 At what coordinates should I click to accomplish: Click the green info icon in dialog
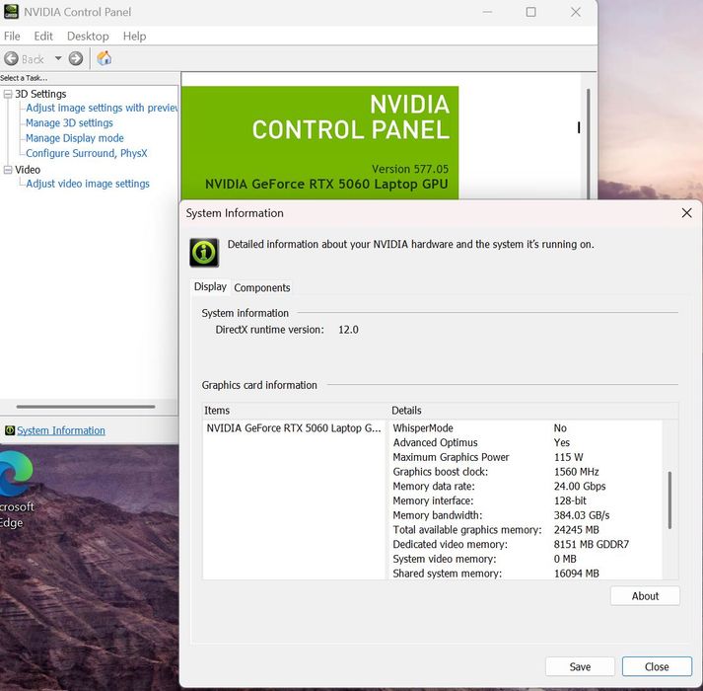click(x=204, y=253)
